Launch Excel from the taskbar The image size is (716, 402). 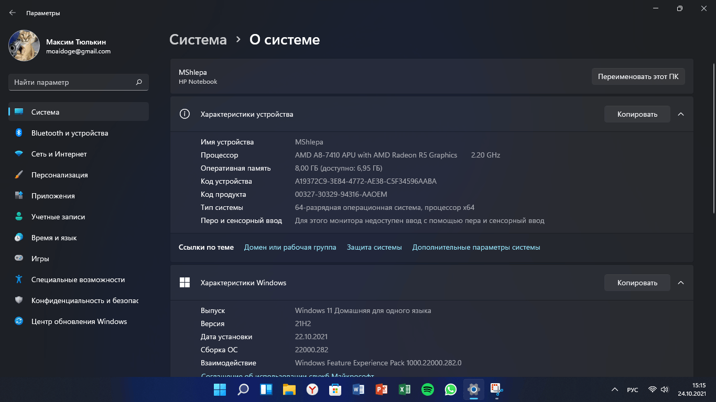tap(405, 389)
